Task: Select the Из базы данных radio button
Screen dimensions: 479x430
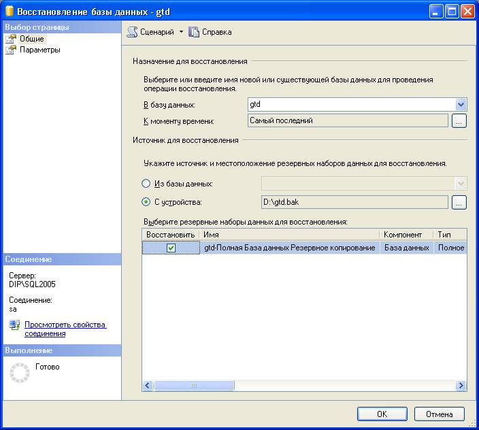Action: [146, 184]
